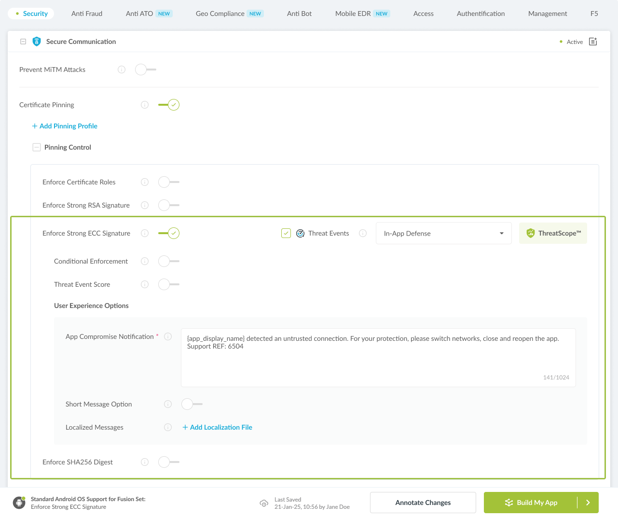
Task: Click the cloud save history icon
Action: (264, 503)
